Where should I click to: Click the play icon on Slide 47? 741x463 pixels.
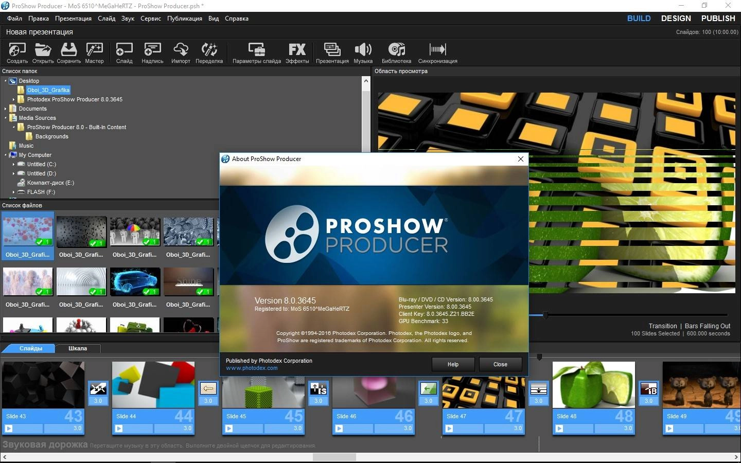point(449,429)
